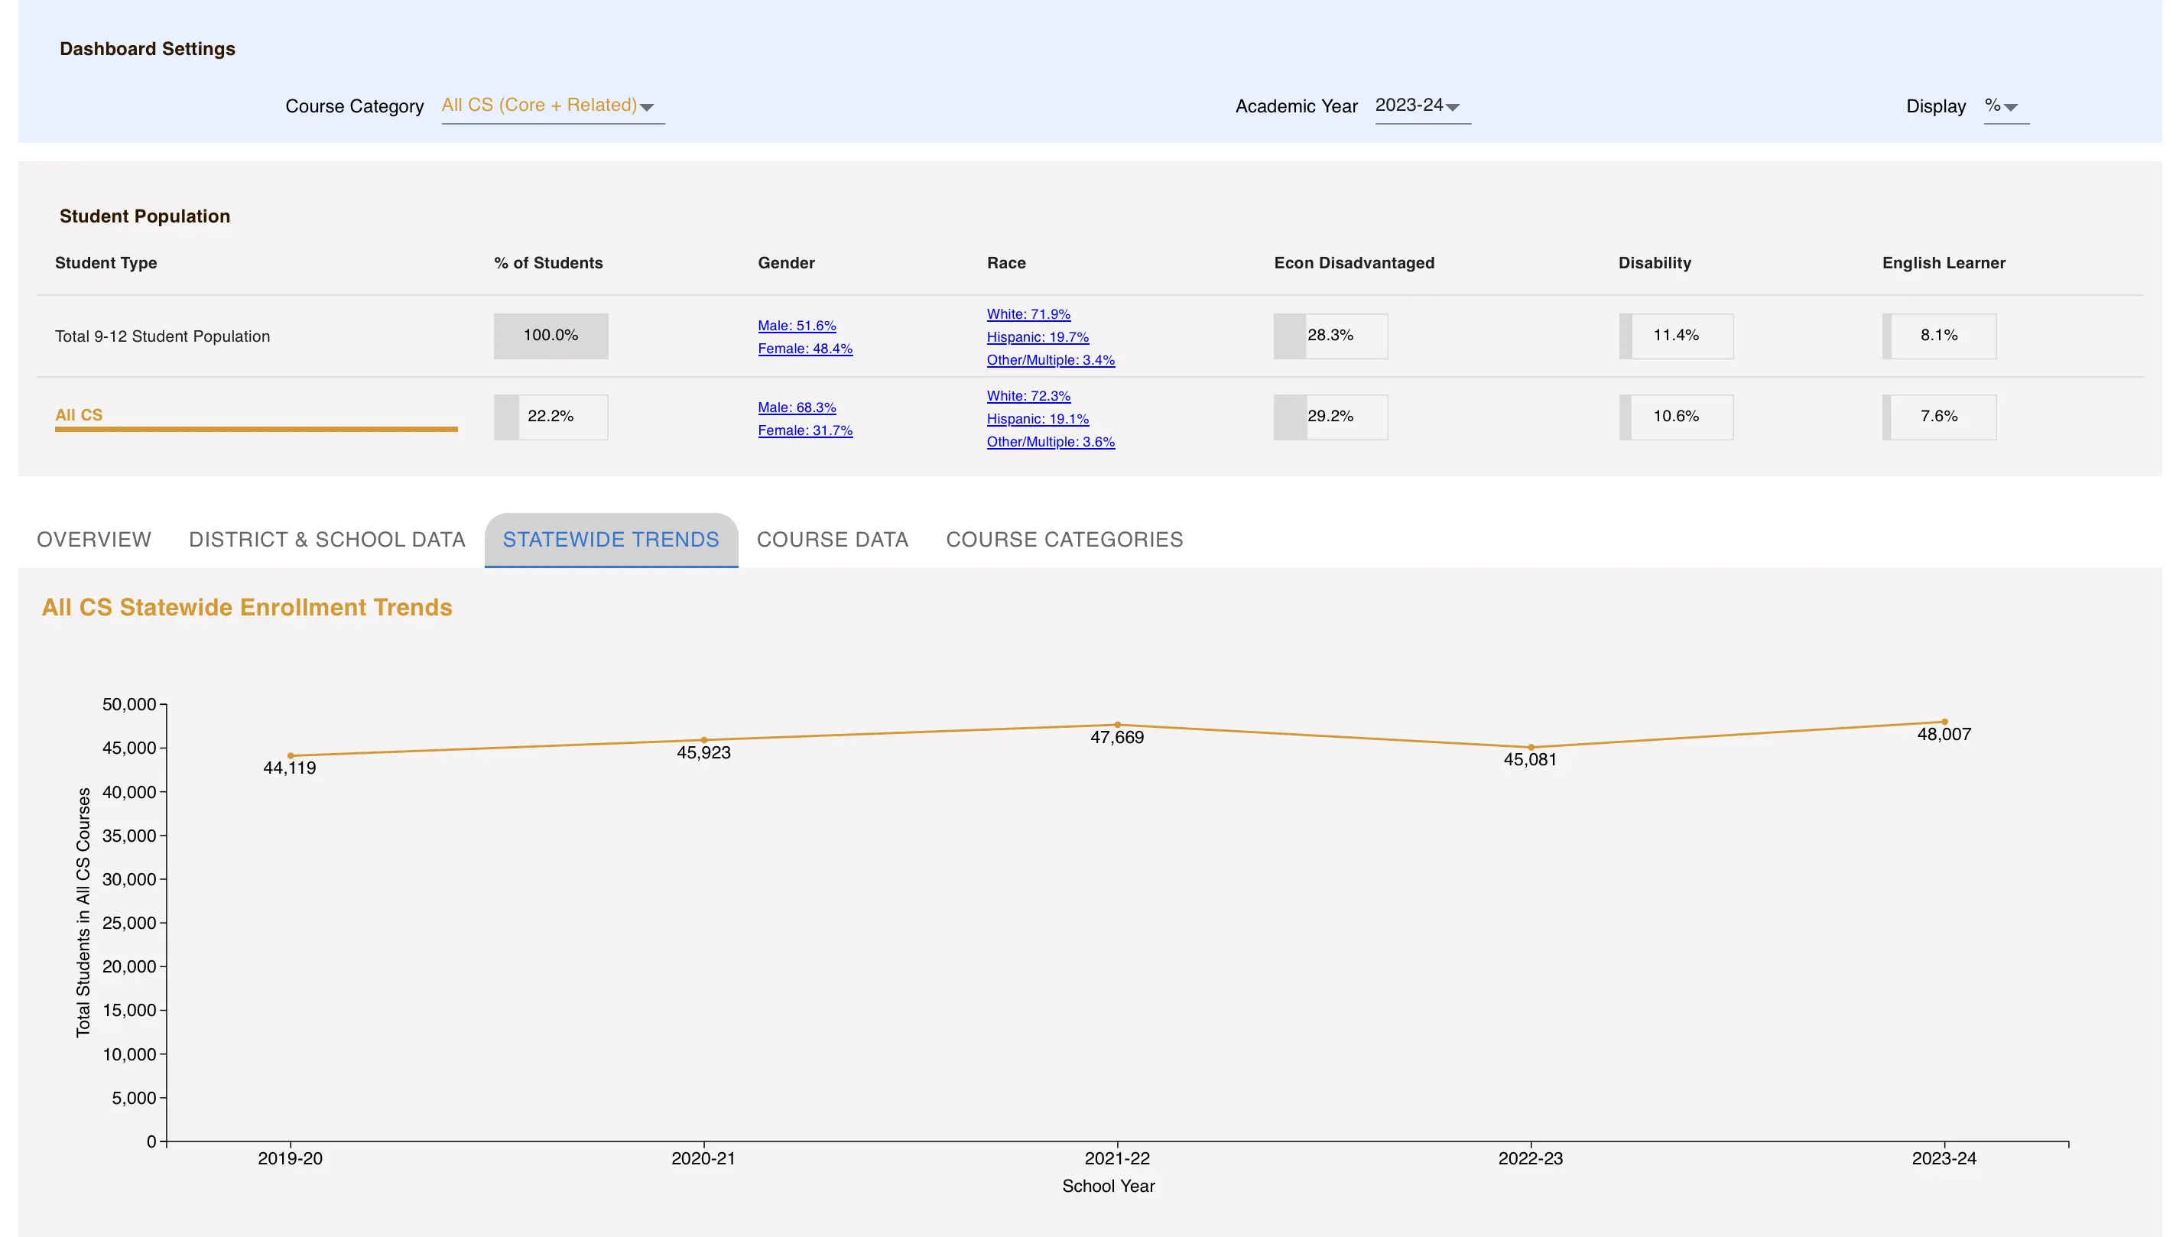Switch to the DISTRICT & SCHOOL DATA tab

(x=326, y=539)
